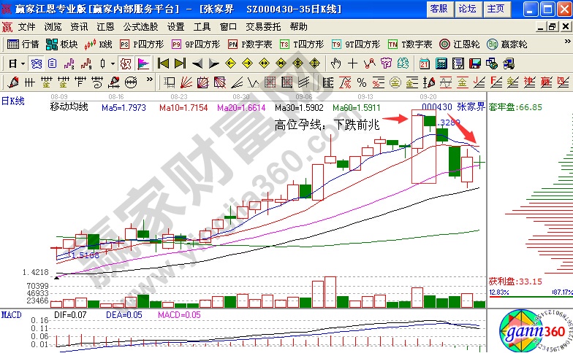
Task: Open the 9T四方形 tool
Action: (356, 44)
